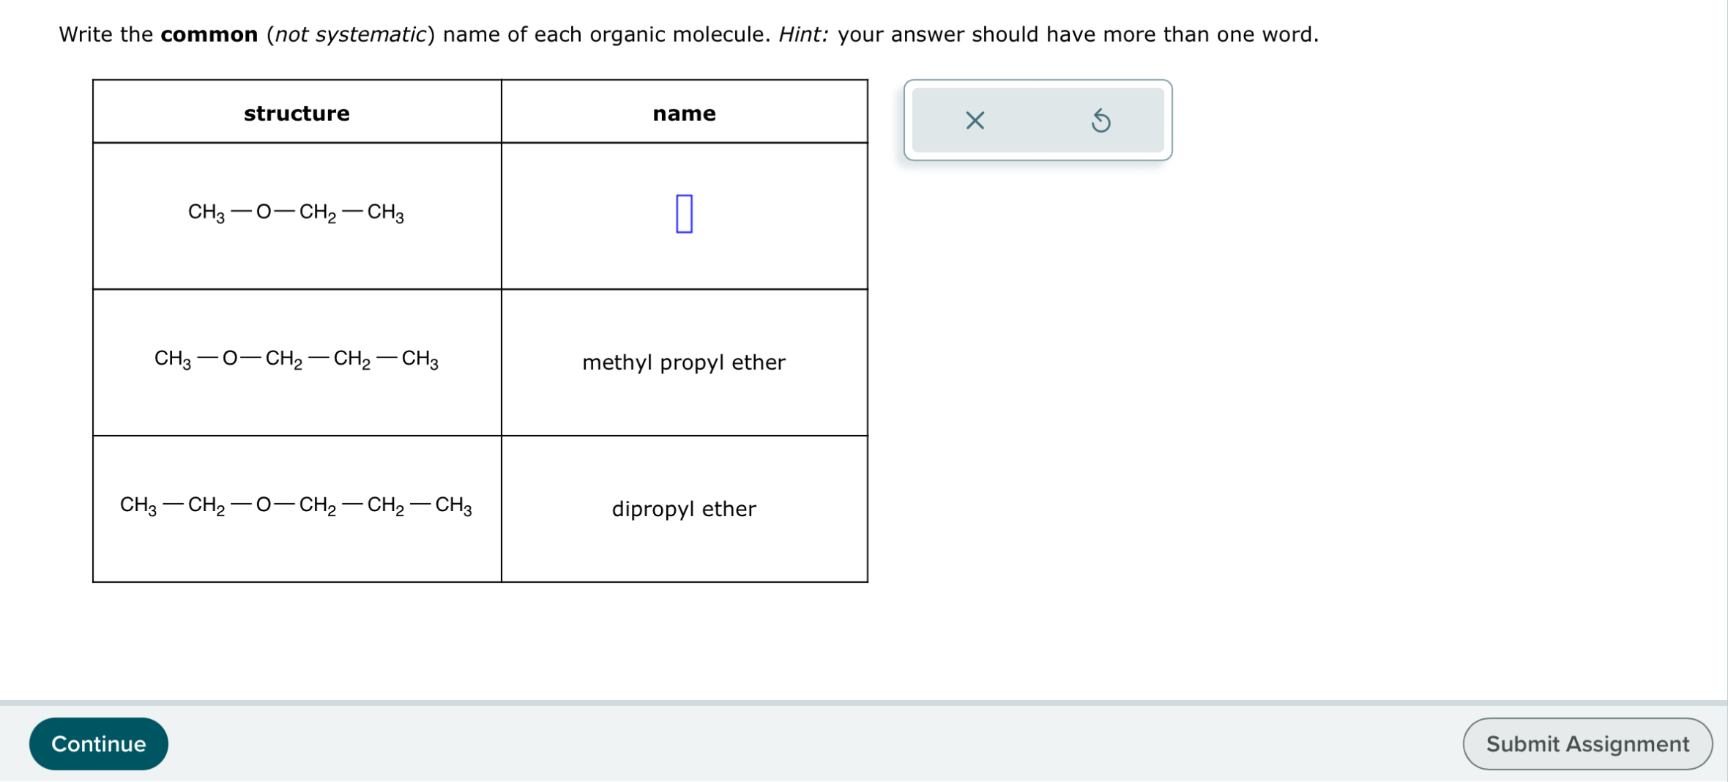Select the structure column header
The height and width of the screenshot is (782, 1728).
[x=297, y=113]
